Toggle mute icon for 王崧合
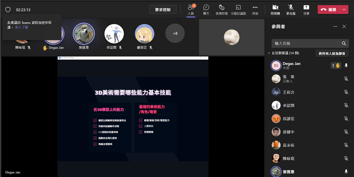 (346, 92)
